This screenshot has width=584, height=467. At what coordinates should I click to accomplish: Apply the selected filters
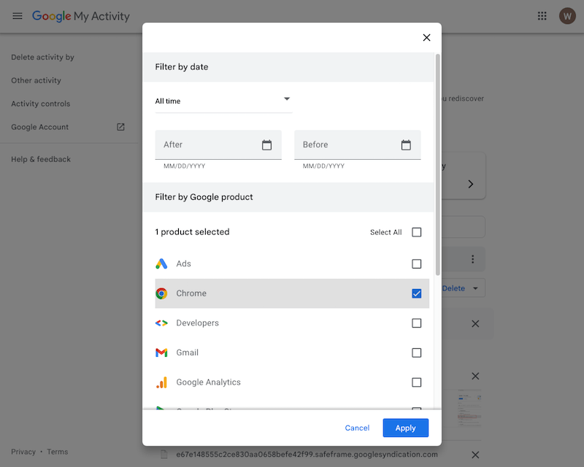coord(405,428)
